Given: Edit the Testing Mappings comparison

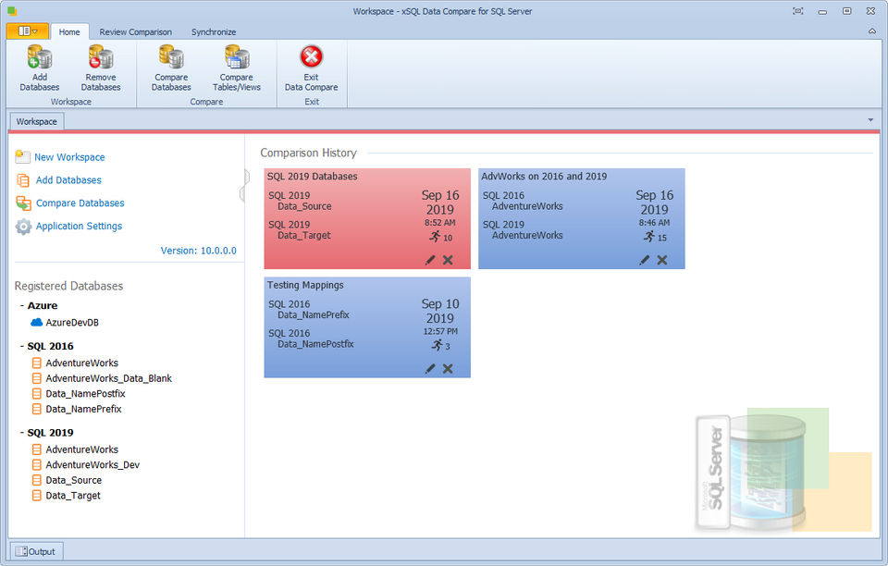Looking at the screenshot, I should point(430,368).
